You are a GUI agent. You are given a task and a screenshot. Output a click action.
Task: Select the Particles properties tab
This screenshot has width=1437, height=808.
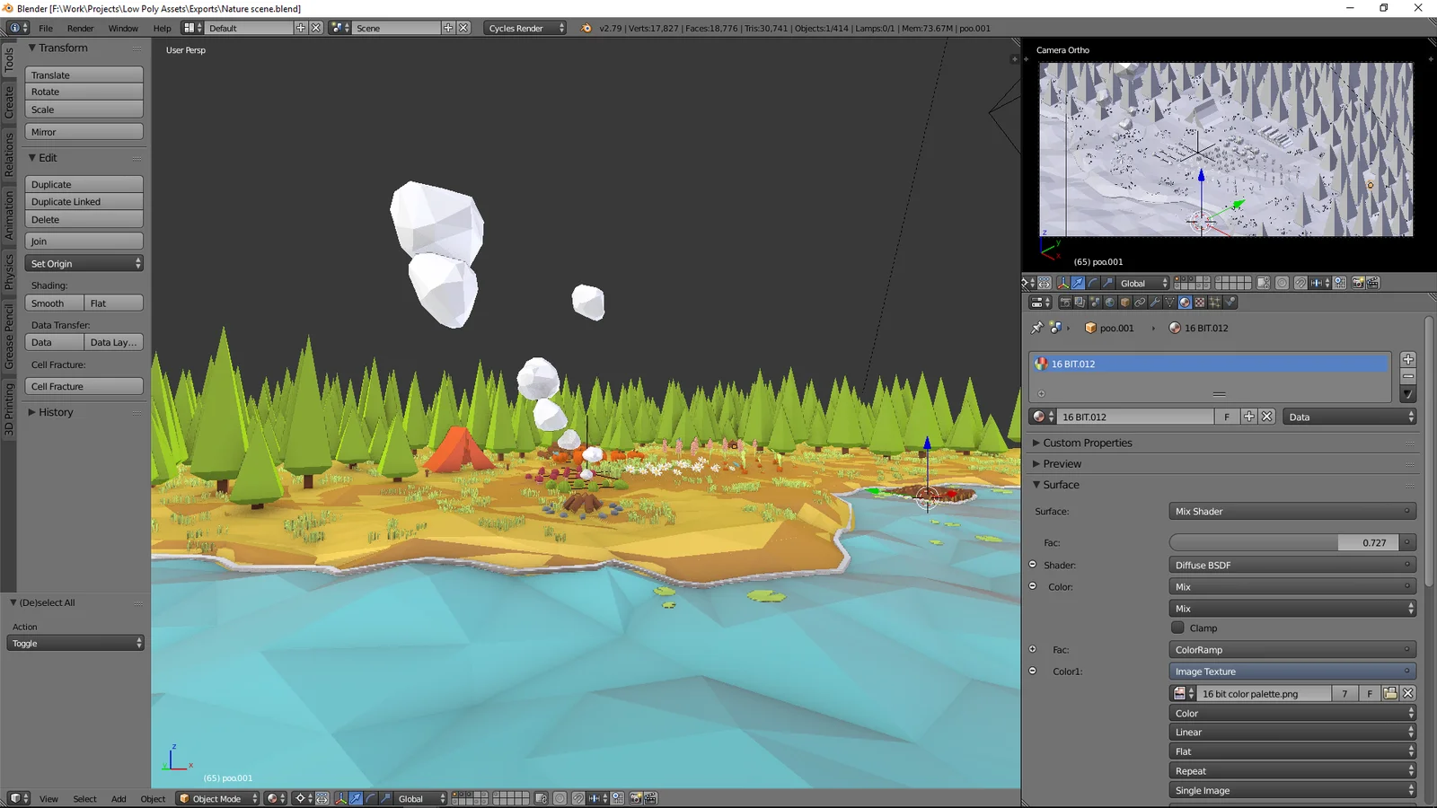click(1216, 303)
